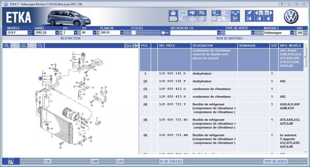
Task: Toggle the Stocks checkbox
Action: (134, 33)
